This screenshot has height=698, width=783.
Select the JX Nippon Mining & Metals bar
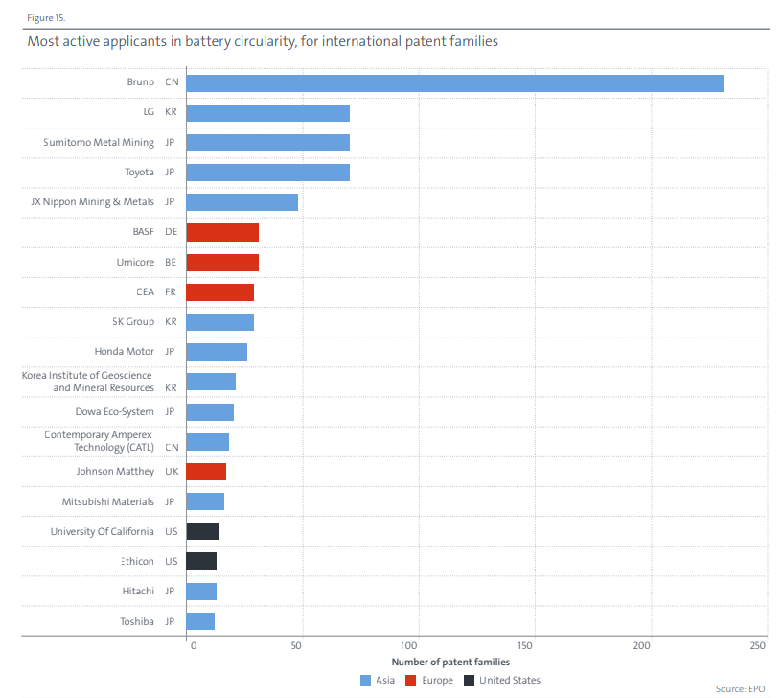click(x=242, y=202)
